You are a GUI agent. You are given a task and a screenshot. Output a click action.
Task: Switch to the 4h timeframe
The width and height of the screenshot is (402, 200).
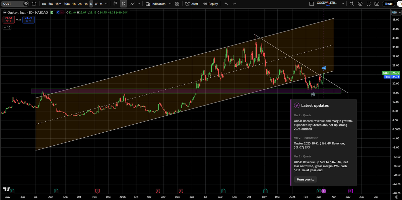86,4
